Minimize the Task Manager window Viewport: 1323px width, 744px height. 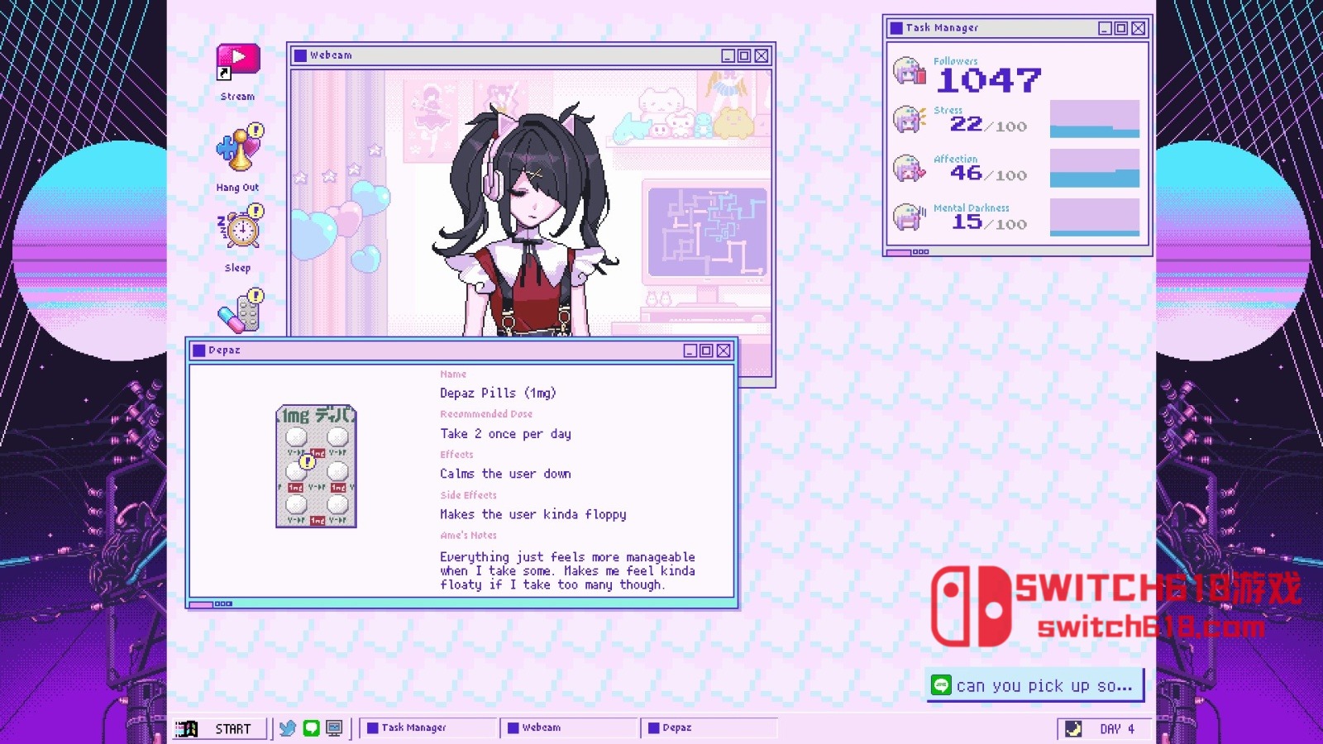click(x=1105, y=28)
